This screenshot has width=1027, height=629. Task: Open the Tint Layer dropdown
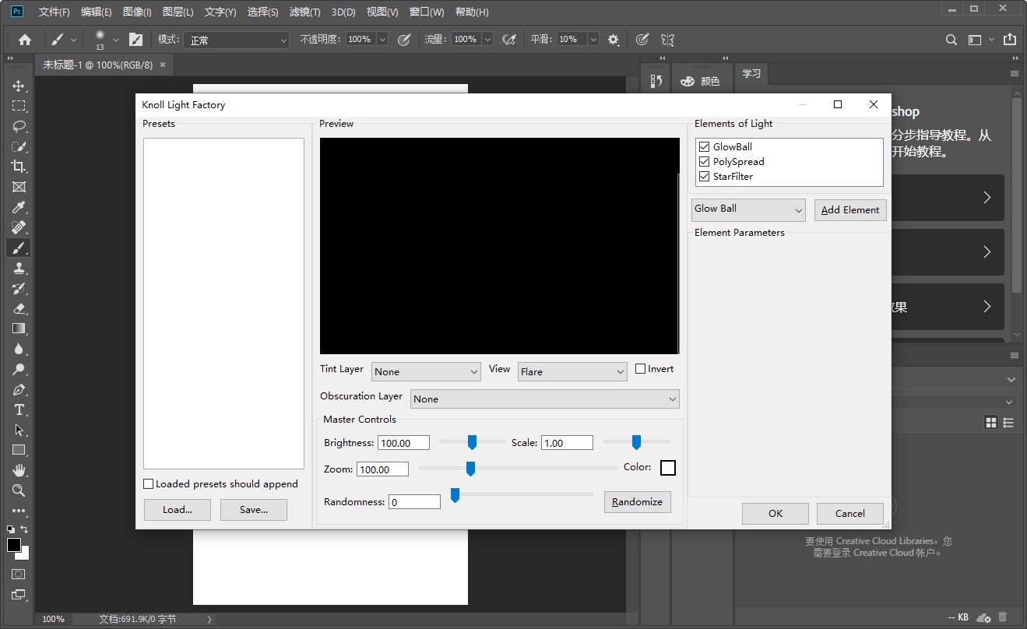[426, 372]
